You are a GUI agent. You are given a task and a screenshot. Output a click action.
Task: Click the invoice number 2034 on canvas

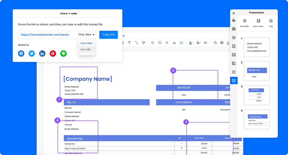[184, 95]
